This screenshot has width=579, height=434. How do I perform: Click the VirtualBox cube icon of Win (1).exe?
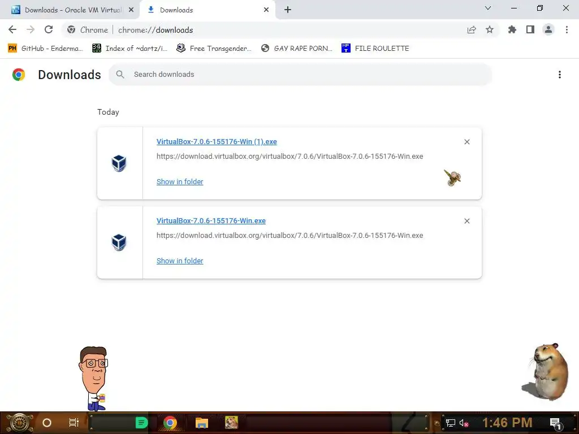119,163
